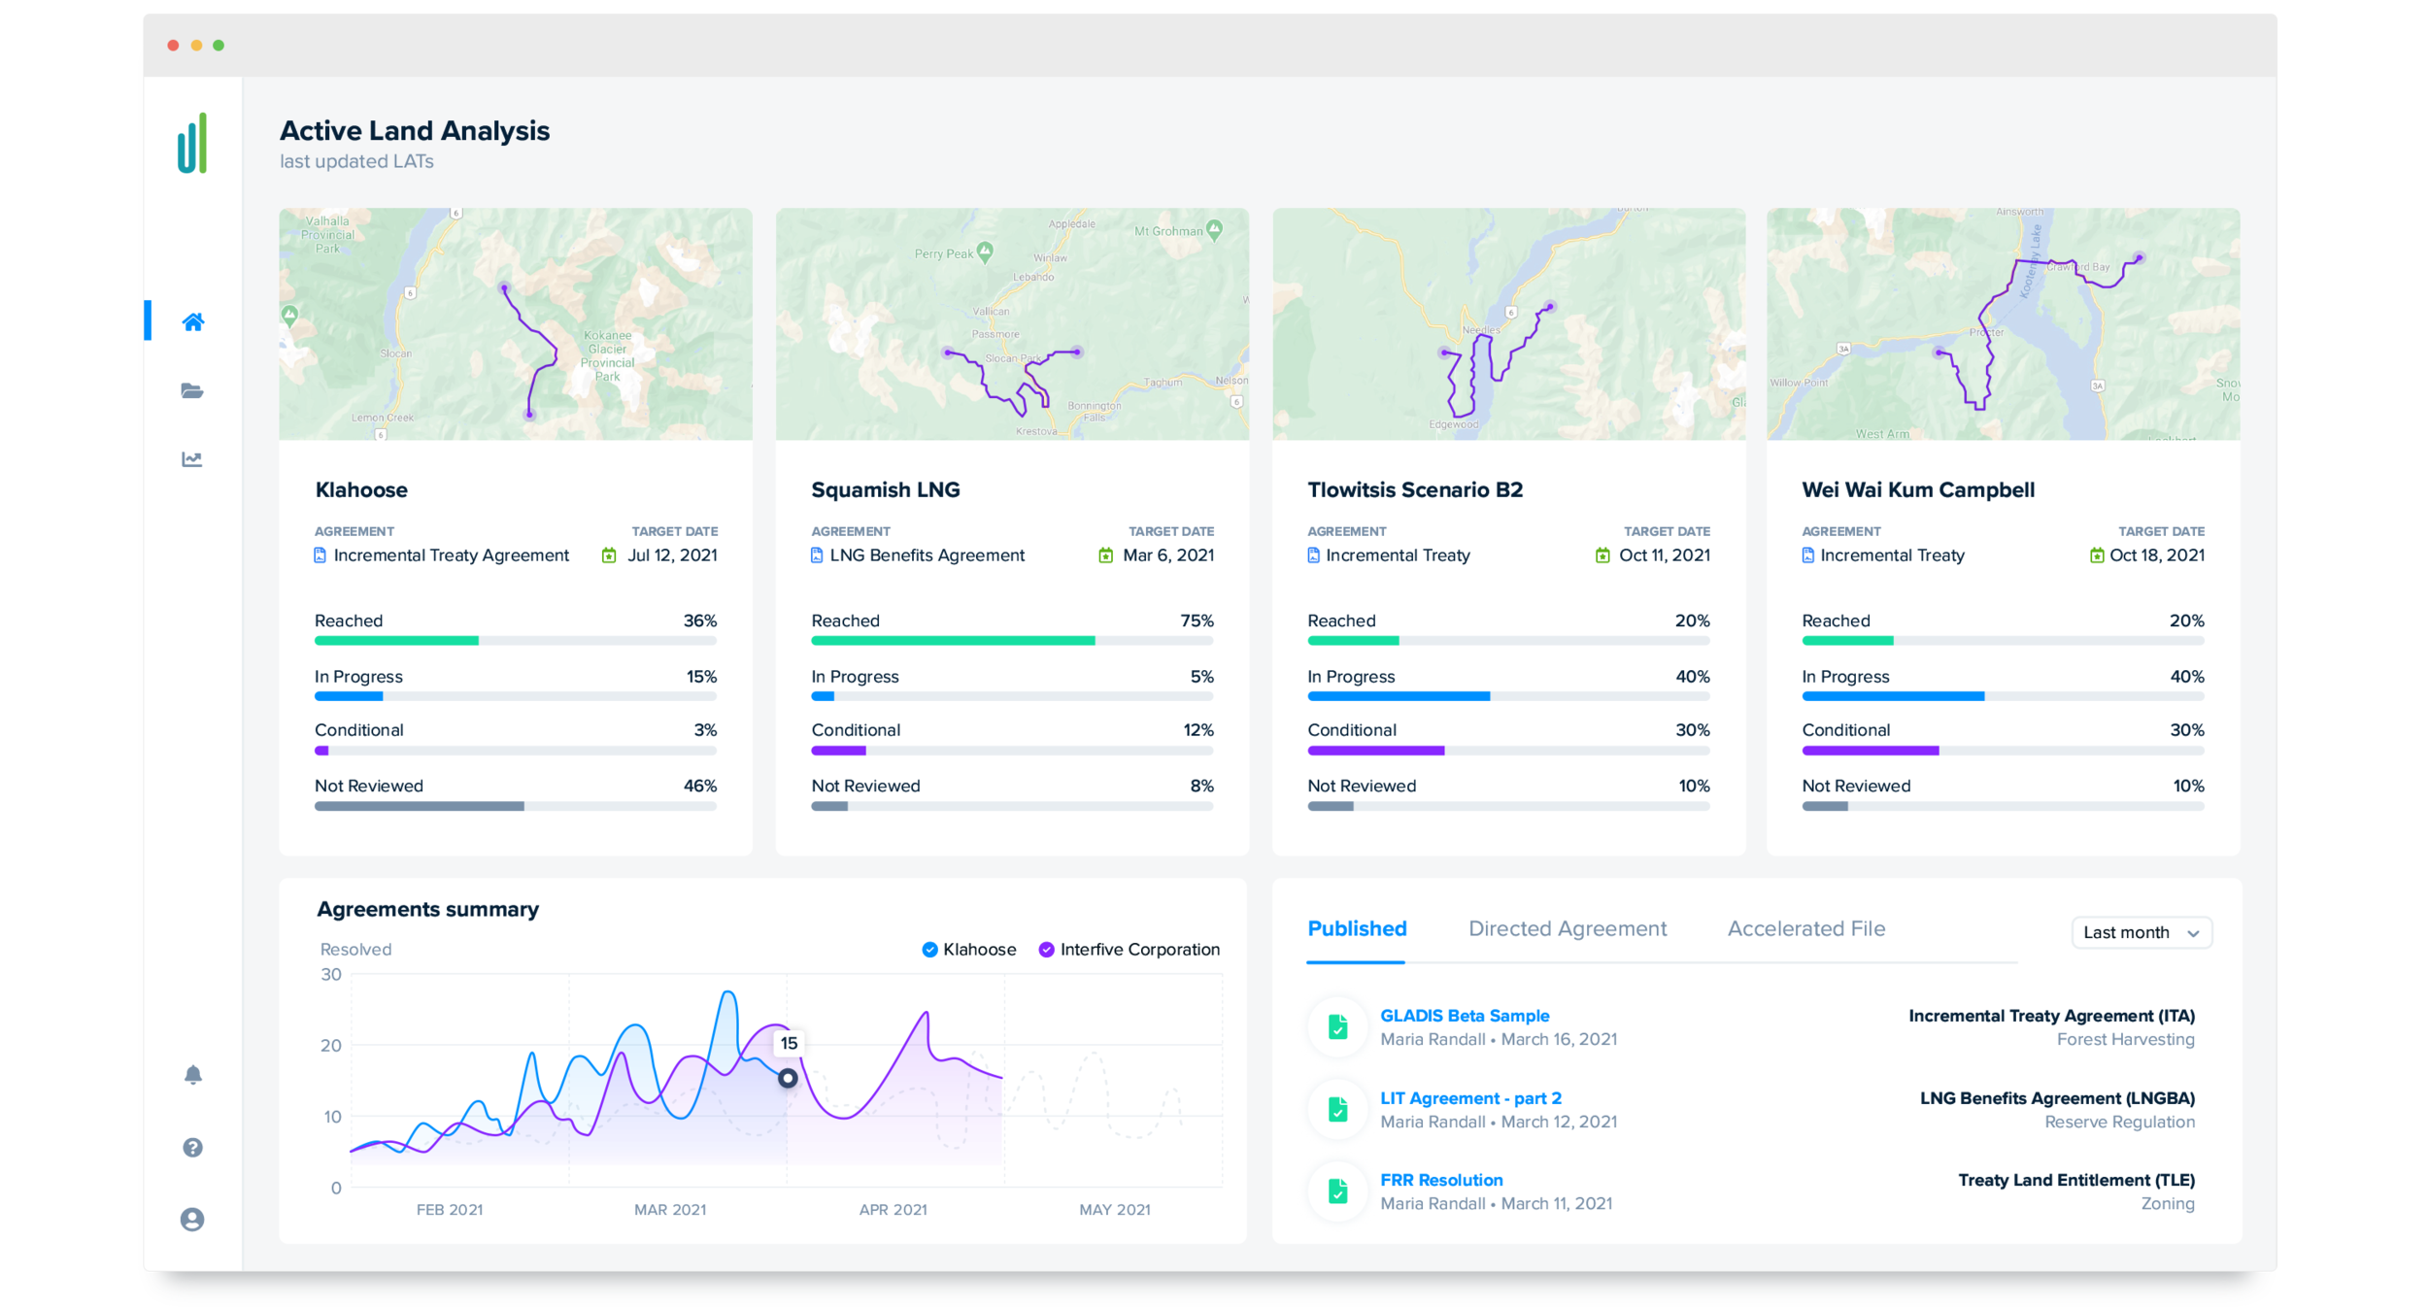Image resolution: width=2428 pixels, height=1308 pixels.
Task: Click the Klahoose agreement document icon
Action: point(320,555)
